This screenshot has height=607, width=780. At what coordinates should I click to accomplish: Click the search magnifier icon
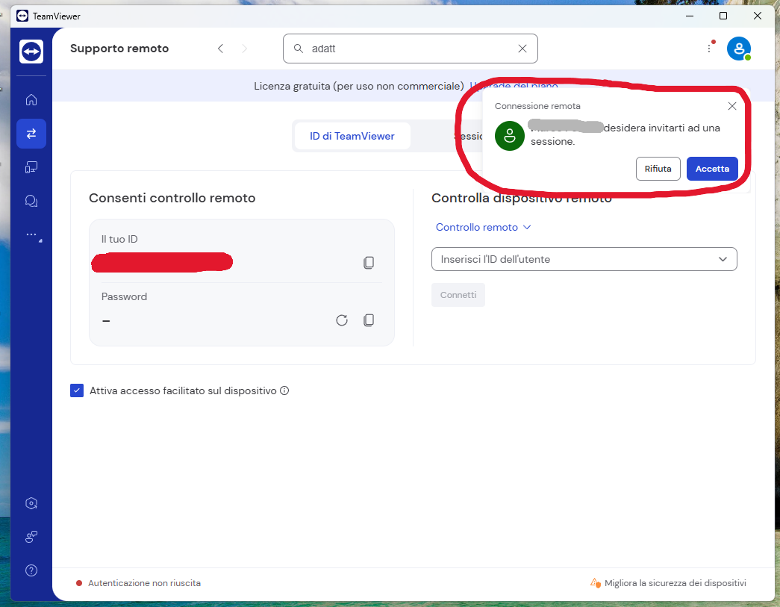pos(299,49)
